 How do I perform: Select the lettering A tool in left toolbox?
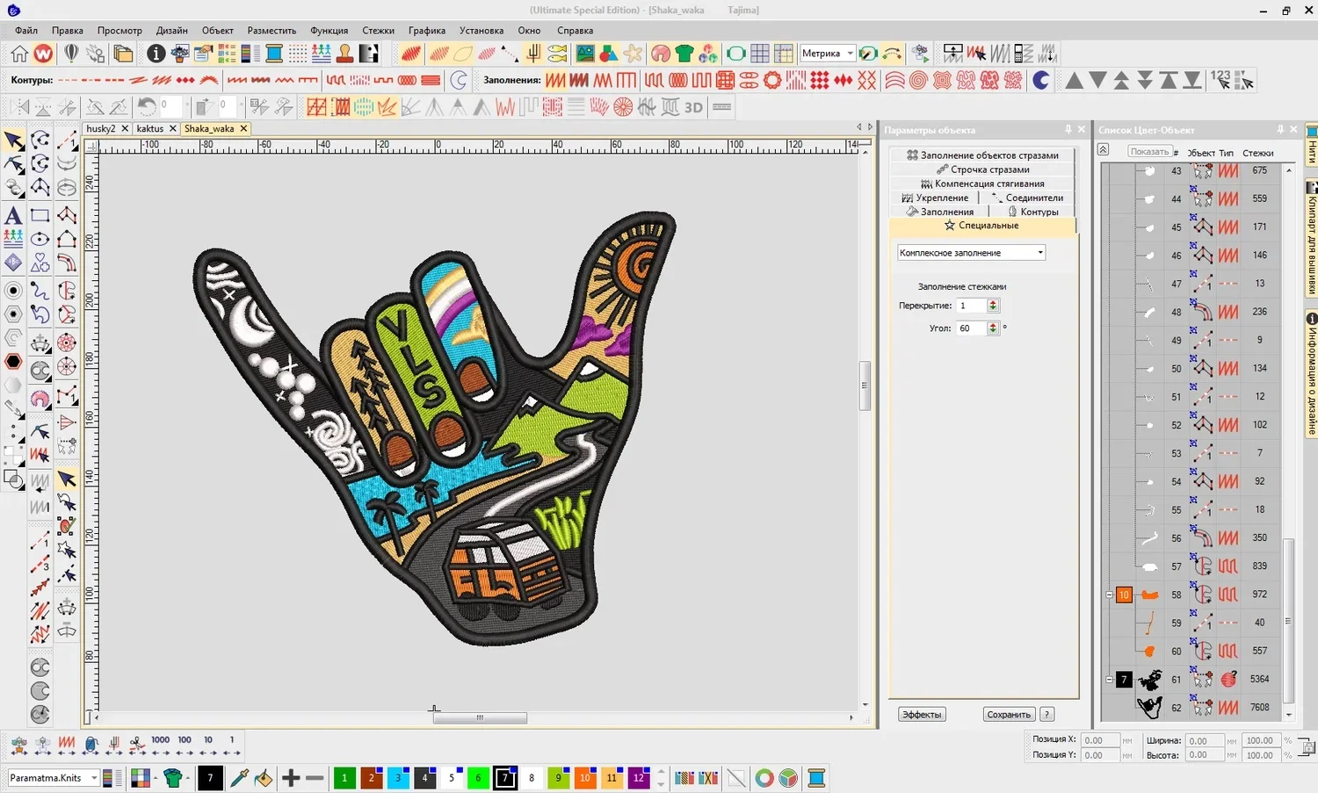pos(13,215)
